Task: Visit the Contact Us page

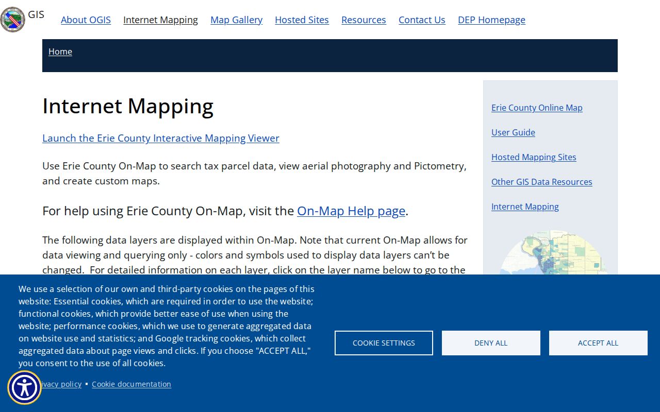Action: 422,20
